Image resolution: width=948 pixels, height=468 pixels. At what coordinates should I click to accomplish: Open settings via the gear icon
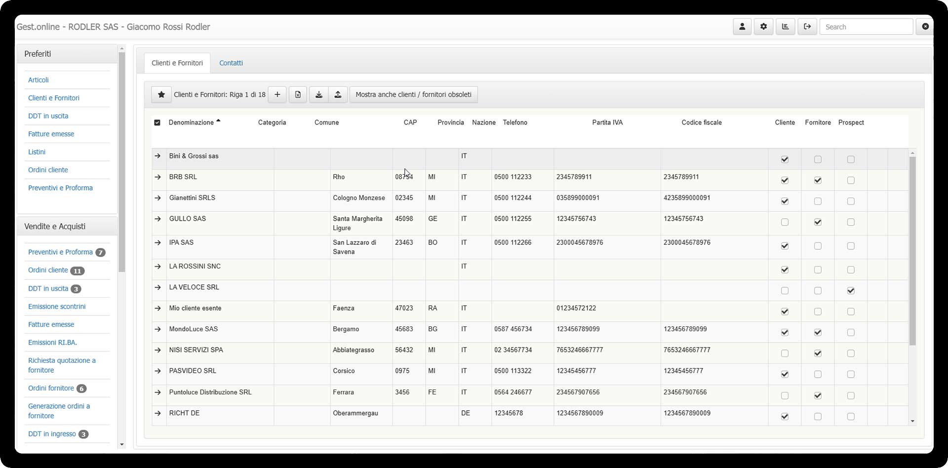pos(763,27)
